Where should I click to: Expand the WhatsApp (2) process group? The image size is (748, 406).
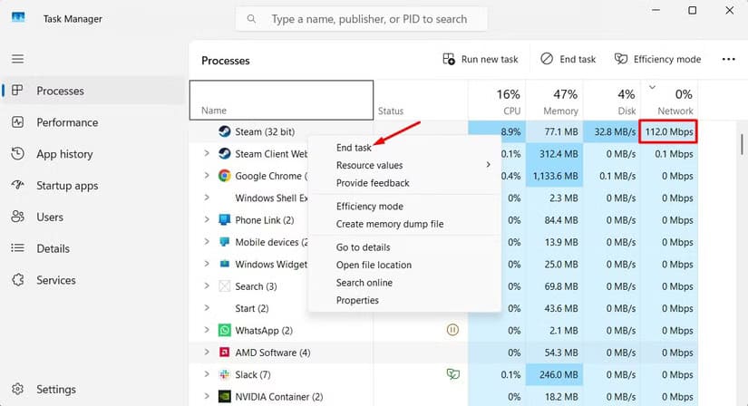point(208,331)
